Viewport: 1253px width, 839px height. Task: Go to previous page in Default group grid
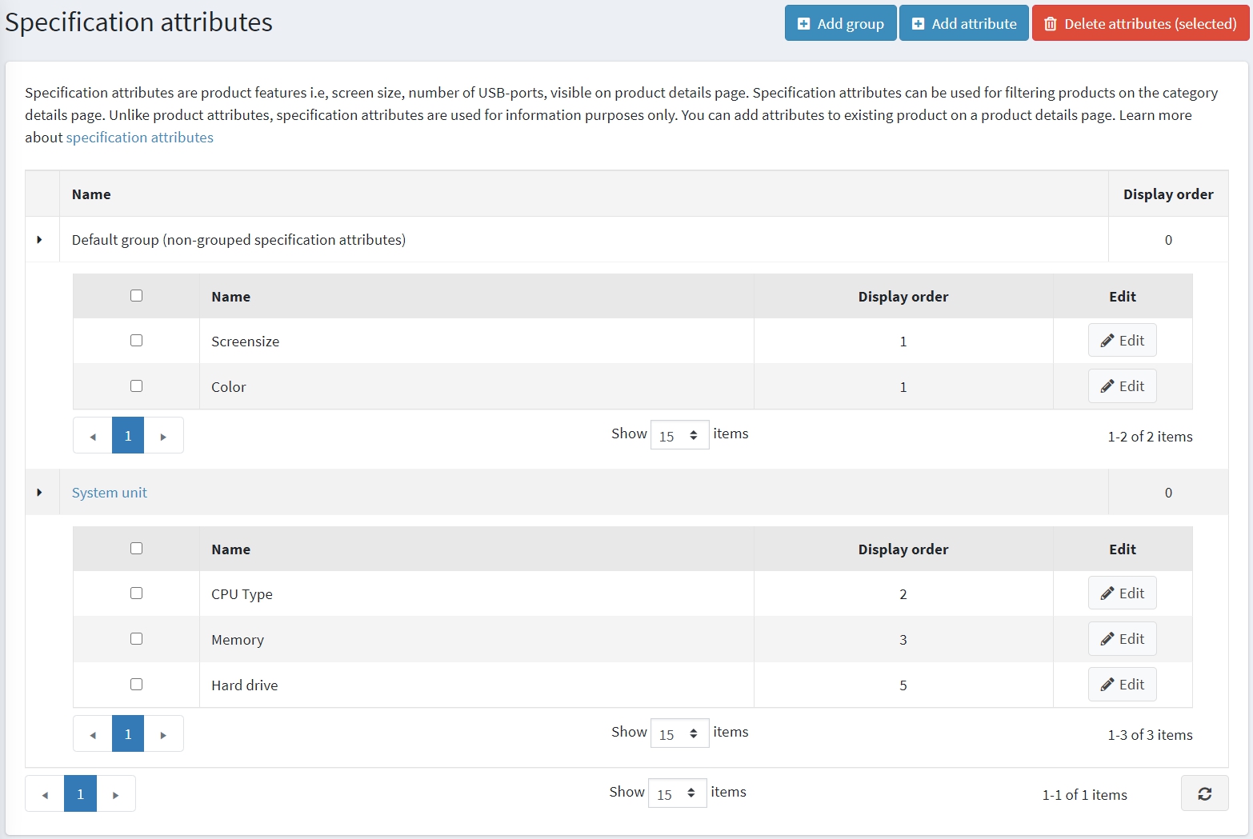pyautogui.click(x=93, y=436)
